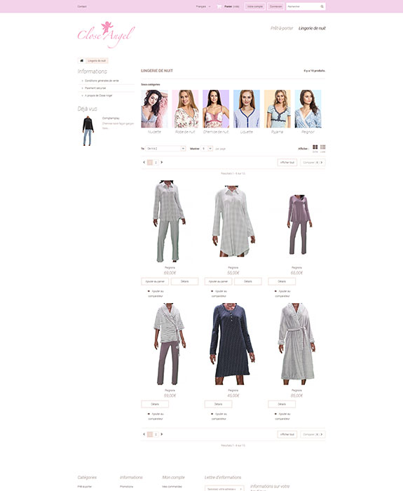Toggle compare for the 55,00€ nightshirt
This screenshot has height=491, width=403.
click(219, 293)
